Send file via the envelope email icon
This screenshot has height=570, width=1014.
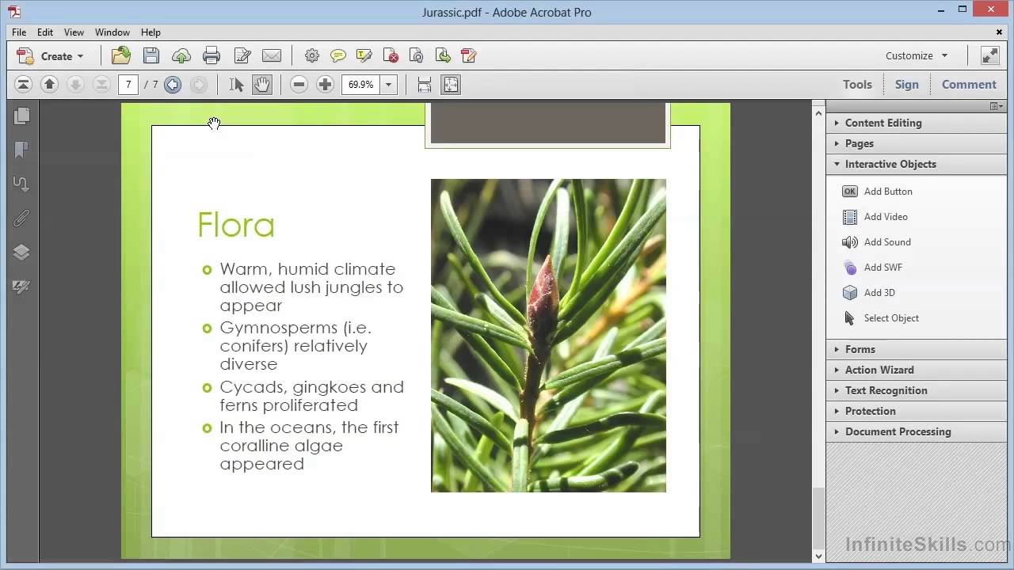[x=272, y=55]
